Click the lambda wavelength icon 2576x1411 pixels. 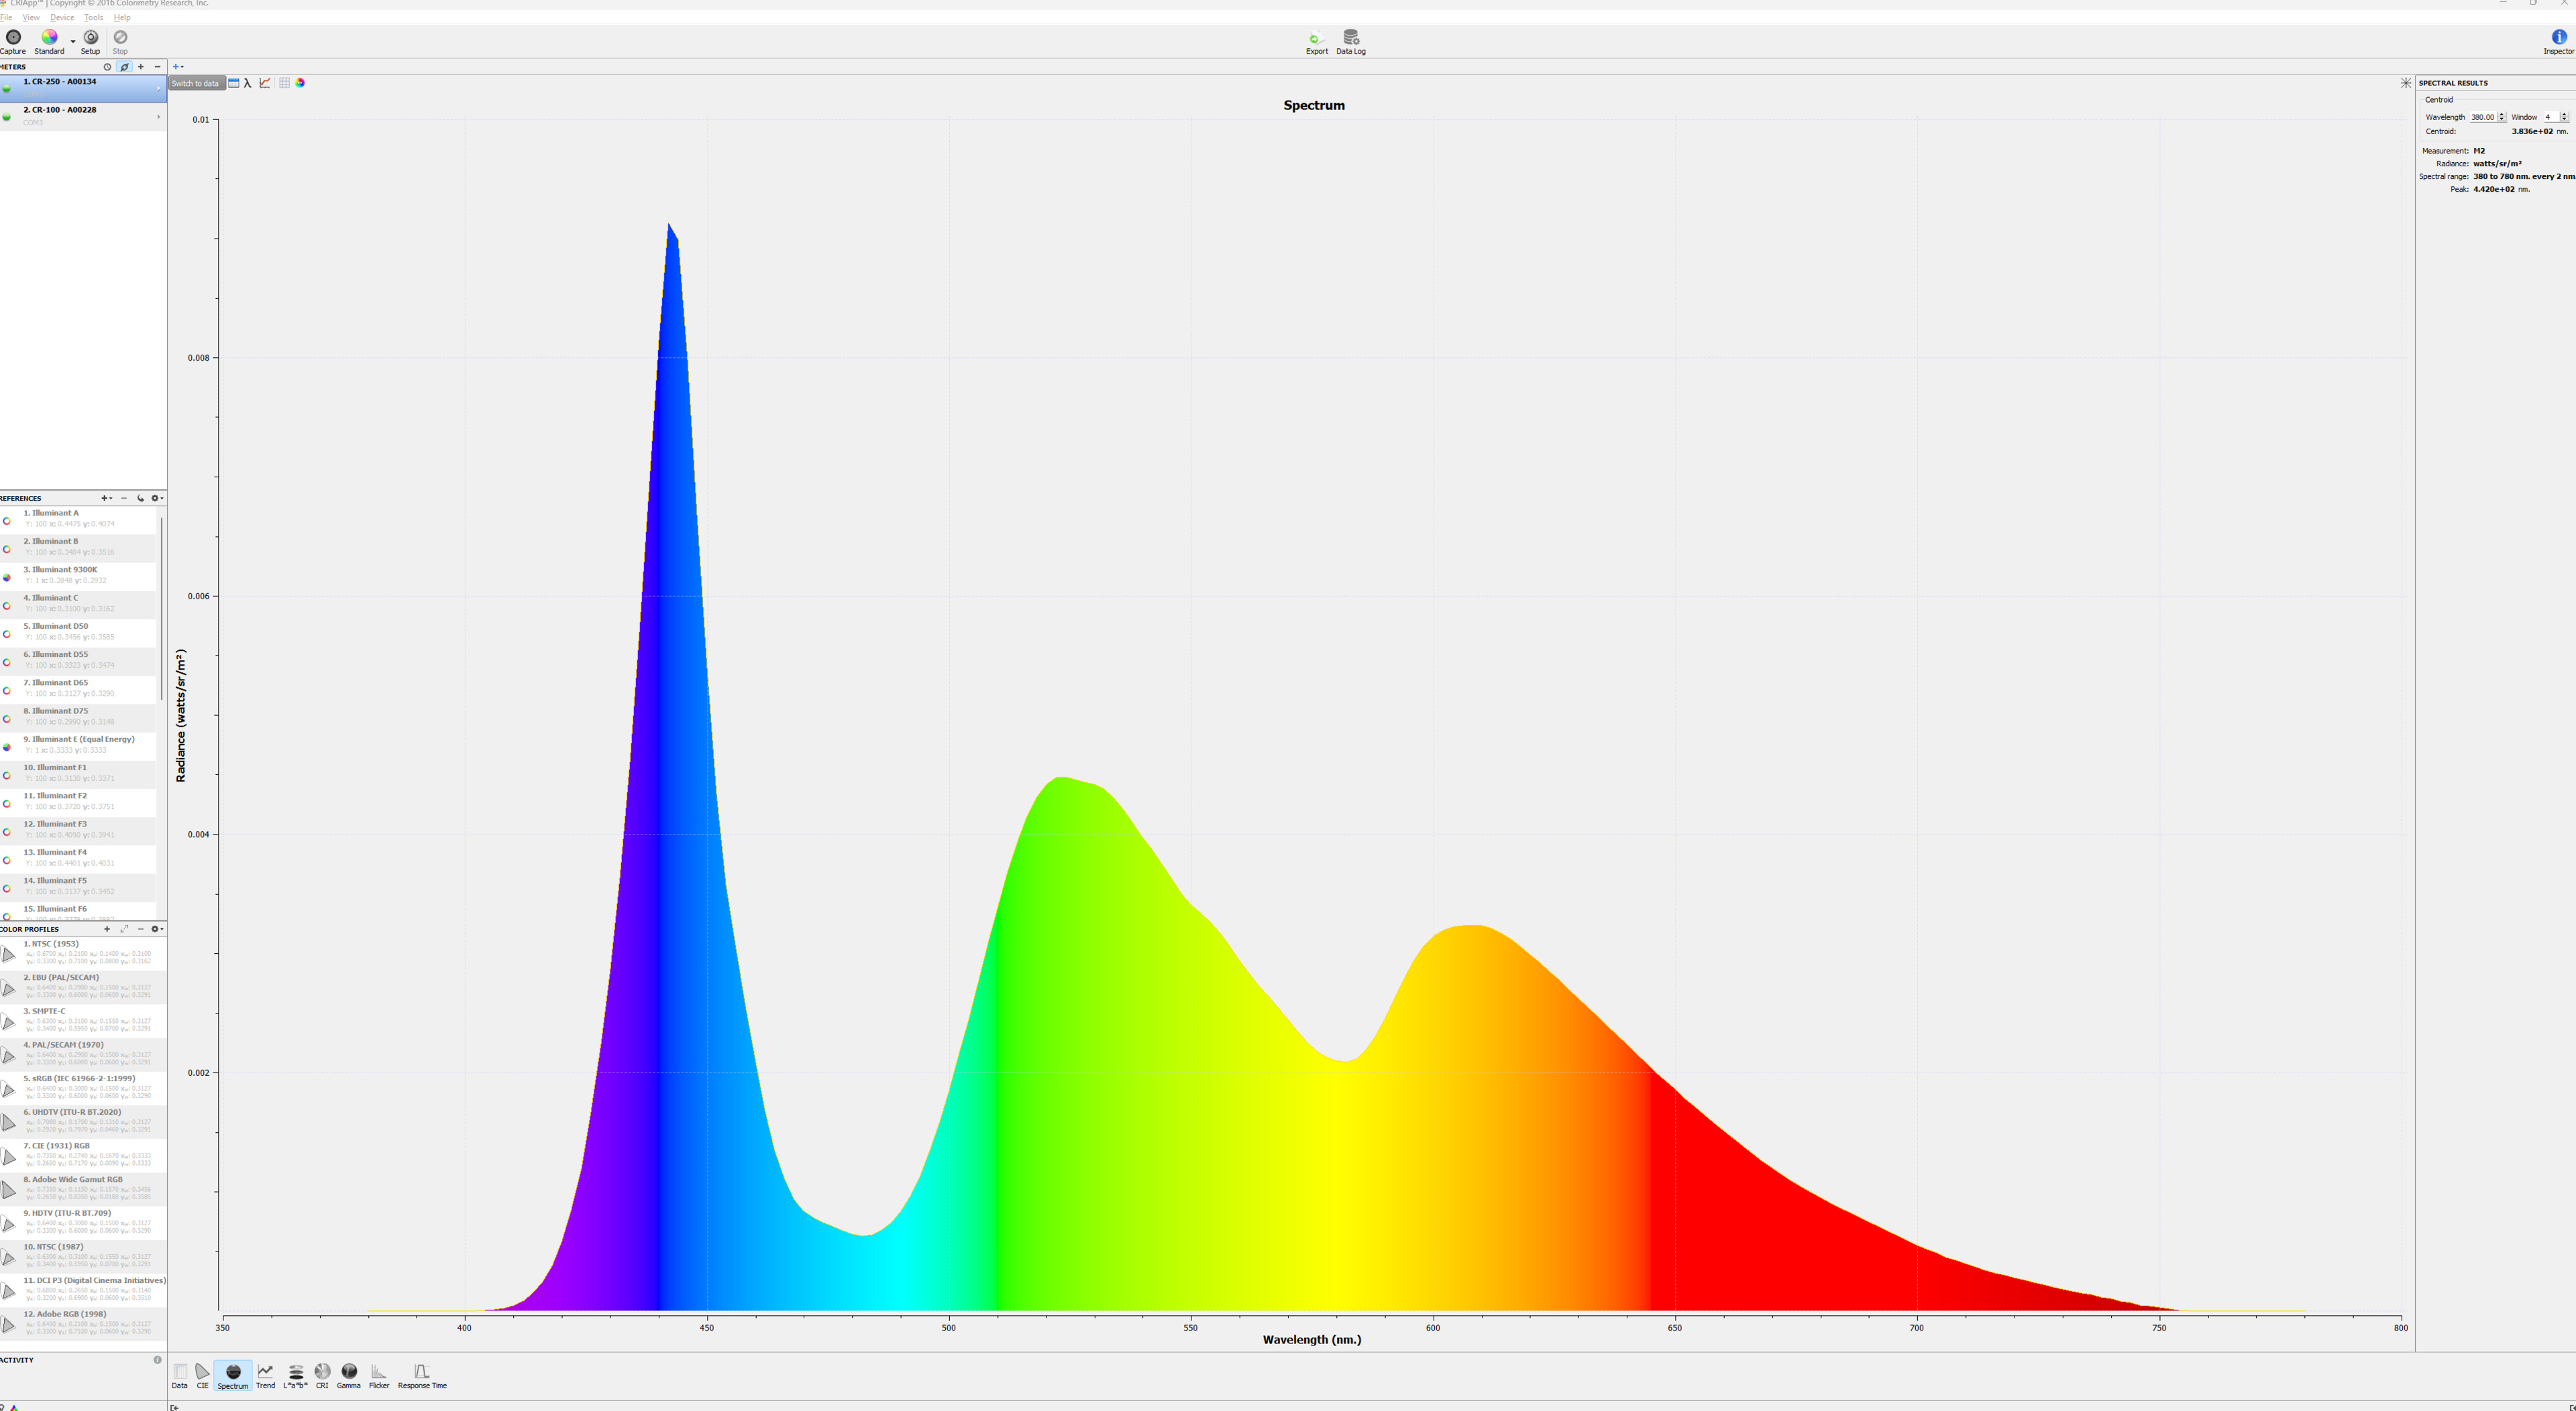pos(248,83)
